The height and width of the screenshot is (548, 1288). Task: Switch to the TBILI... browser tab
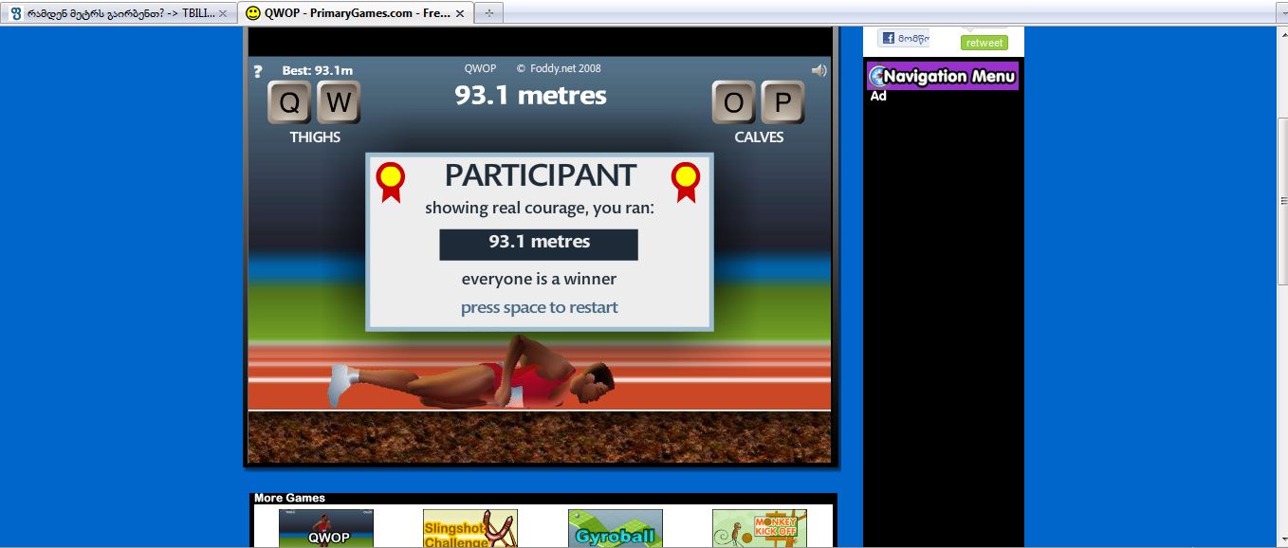pyautogui.click(x=119, y=13)
